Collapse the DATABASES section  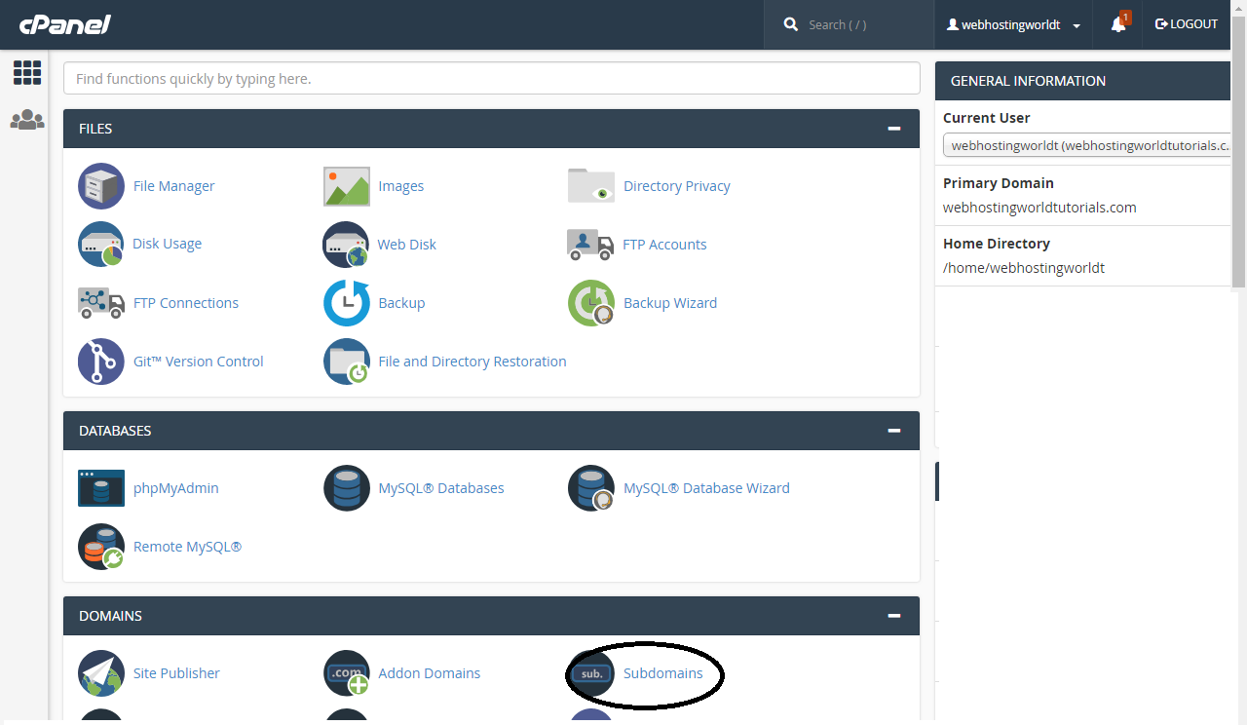[893, 430]
